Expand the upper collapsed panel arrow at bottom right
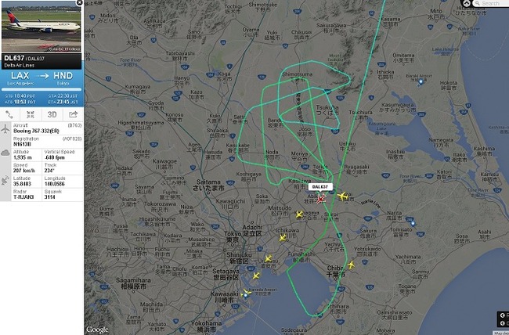509x335 pixels. tap(504, 315)
